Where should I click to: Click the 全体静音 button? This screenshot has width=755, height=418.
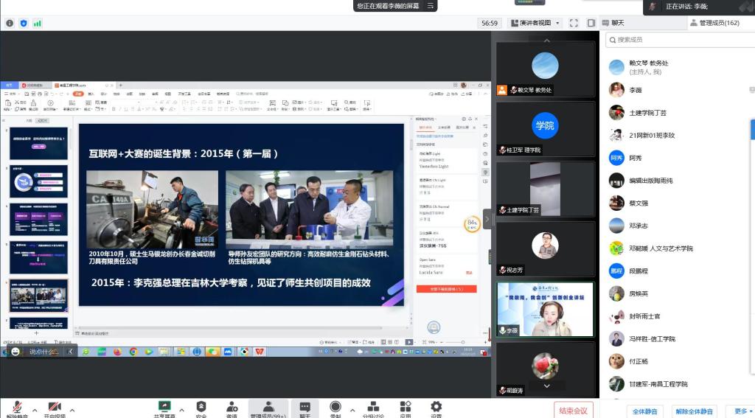tap(646, 411)
